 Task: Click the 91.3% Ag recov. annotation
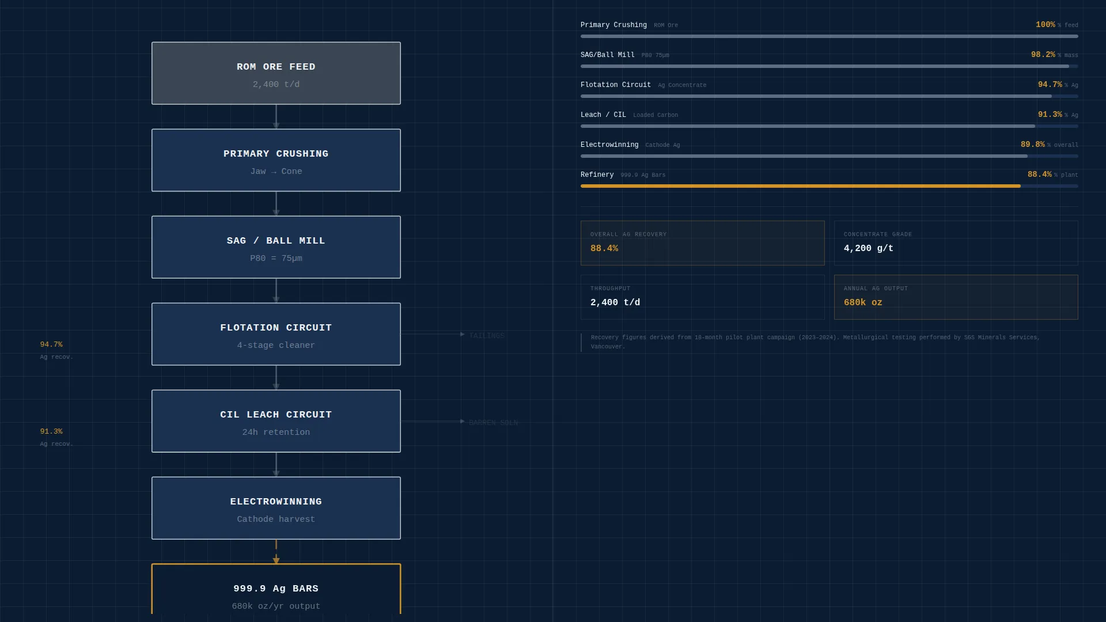[56, 437]
